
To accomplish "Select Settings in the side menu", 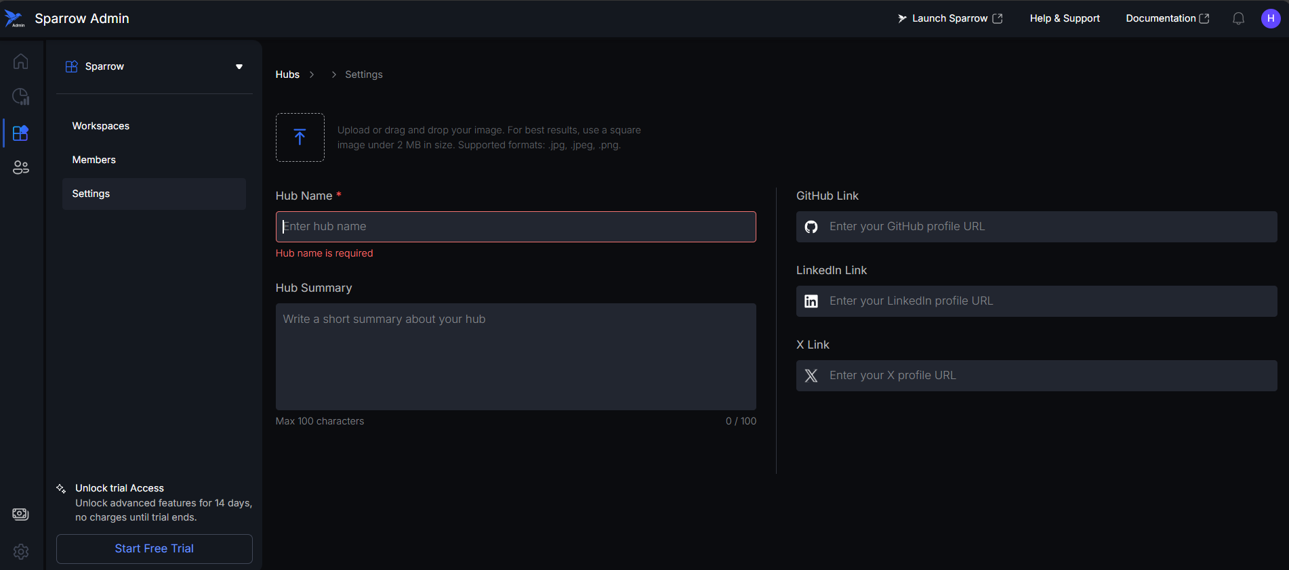I will tap(91, 194).
